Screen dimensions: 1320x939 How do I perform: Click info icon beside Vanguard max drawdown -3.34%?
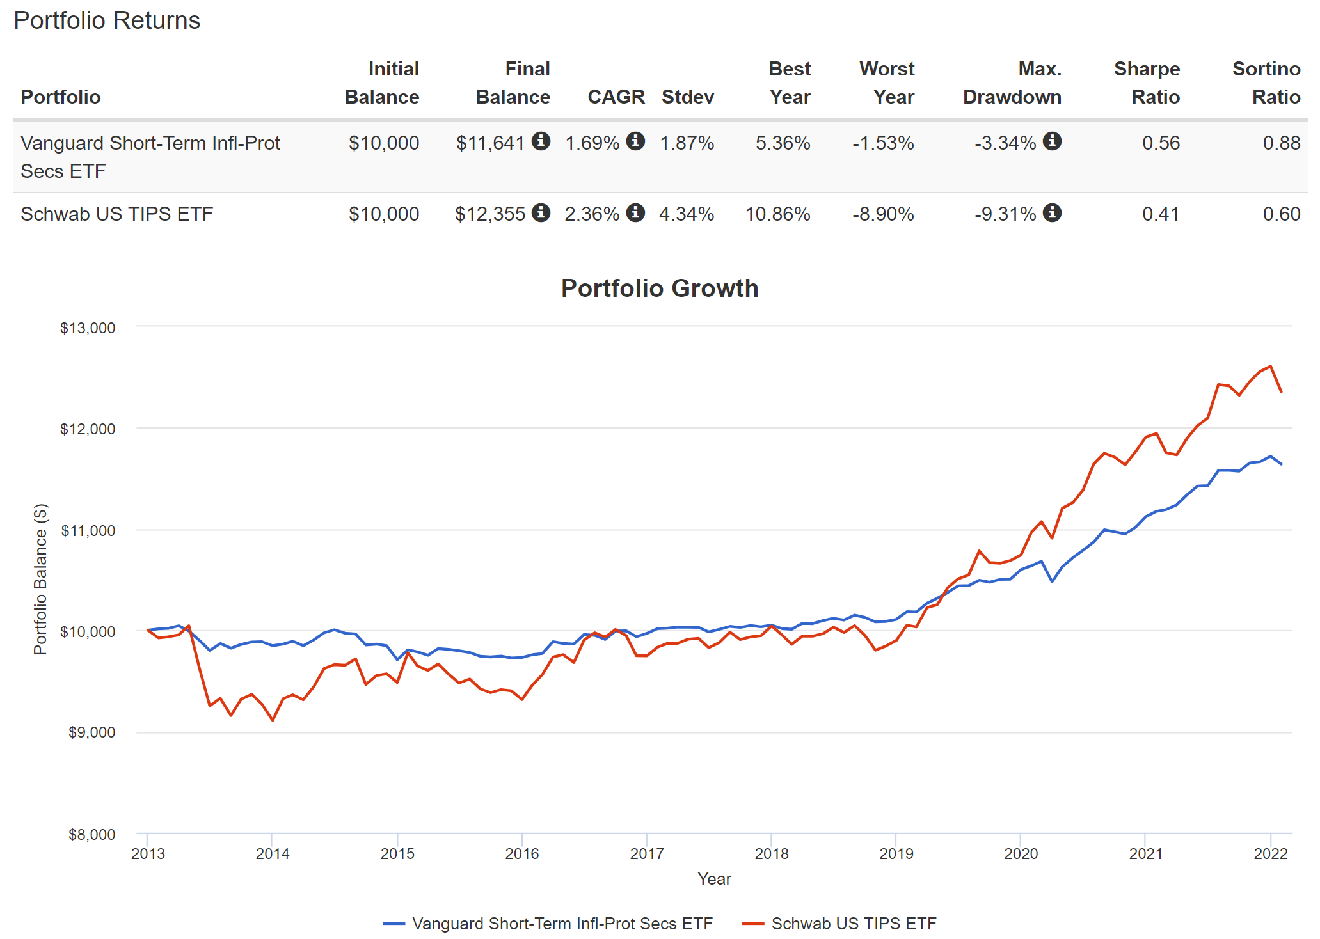(1052, 141)
